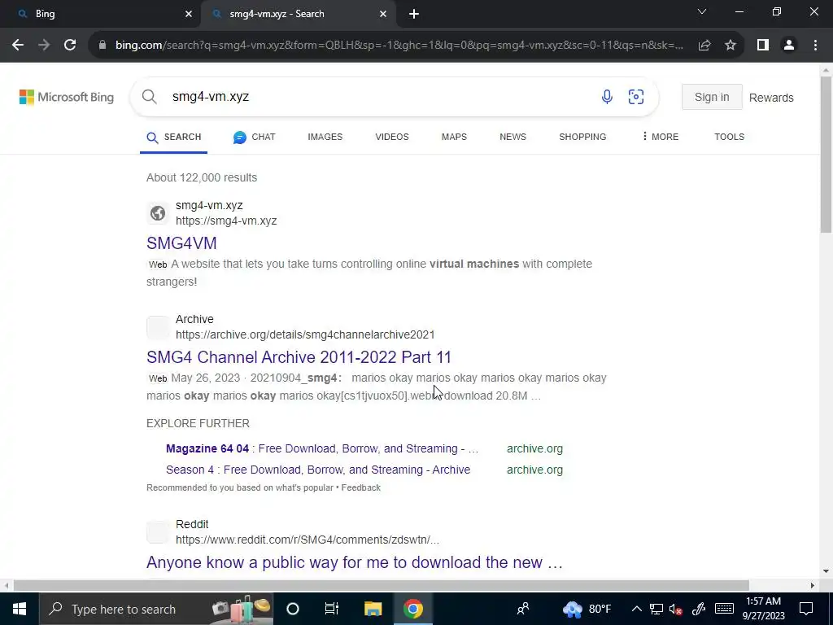Start voice search with microphone icon

tap(607, 97)
